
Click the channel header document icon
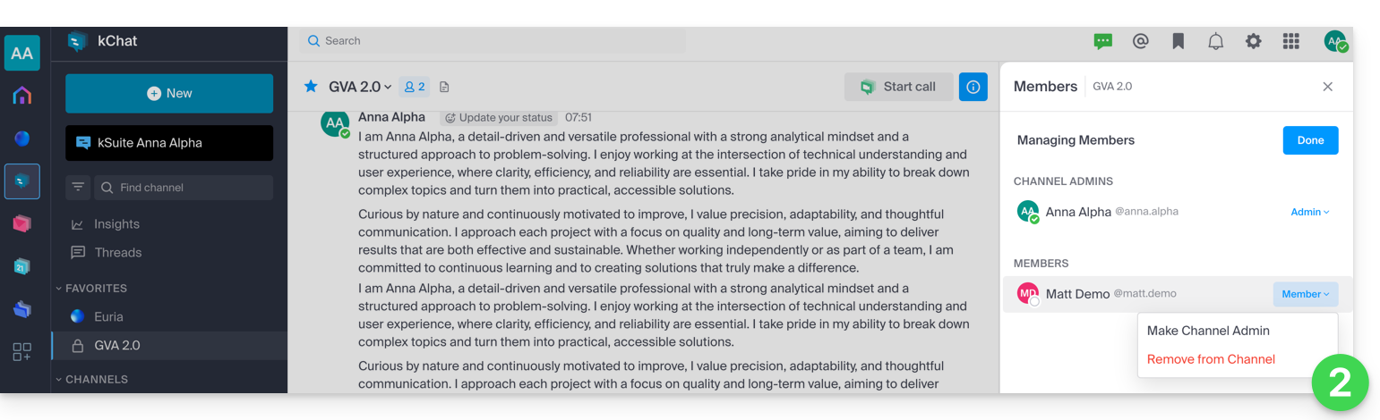pyautogui.click(x=444, y=87)
